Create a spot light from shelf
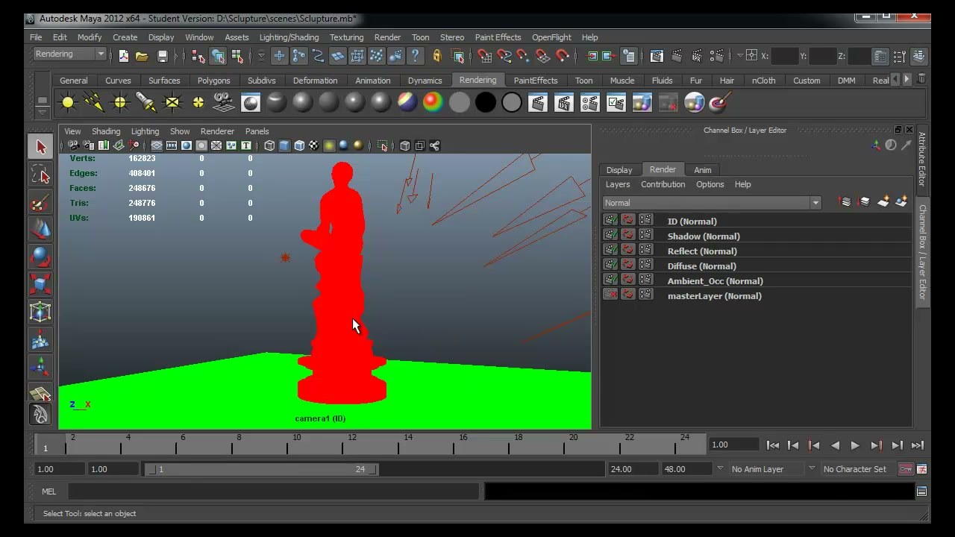This screenshot has height=537, width=955. (x=146, y=102)
